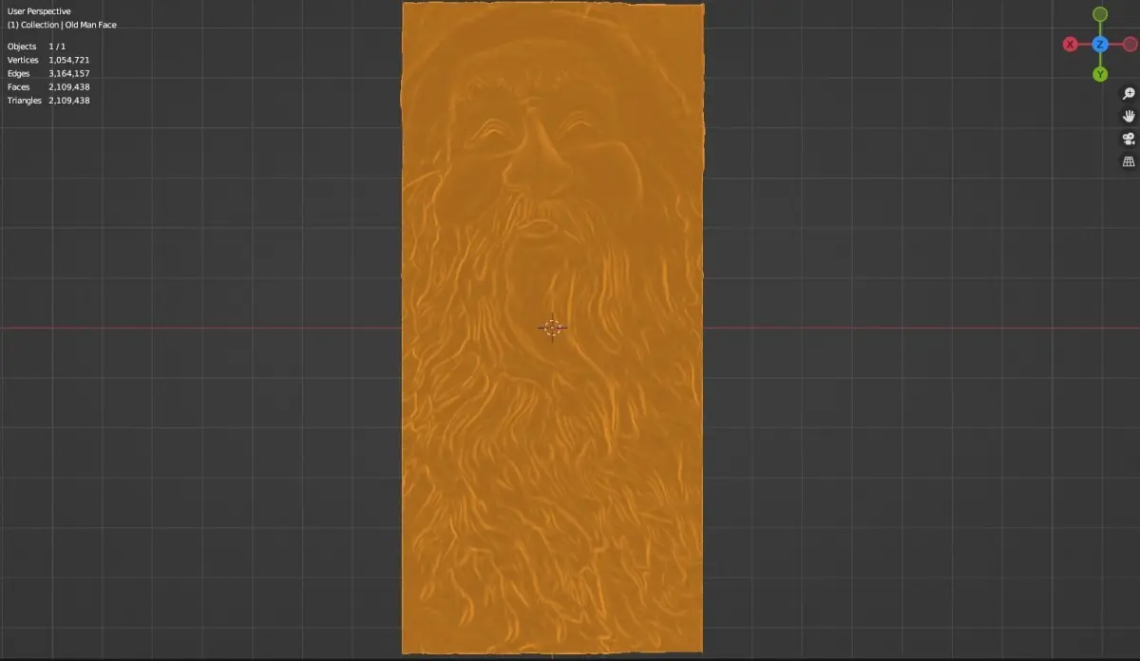Select the hand pan view icon
The image size is (1140, 661).
(x=1129, y=116)
